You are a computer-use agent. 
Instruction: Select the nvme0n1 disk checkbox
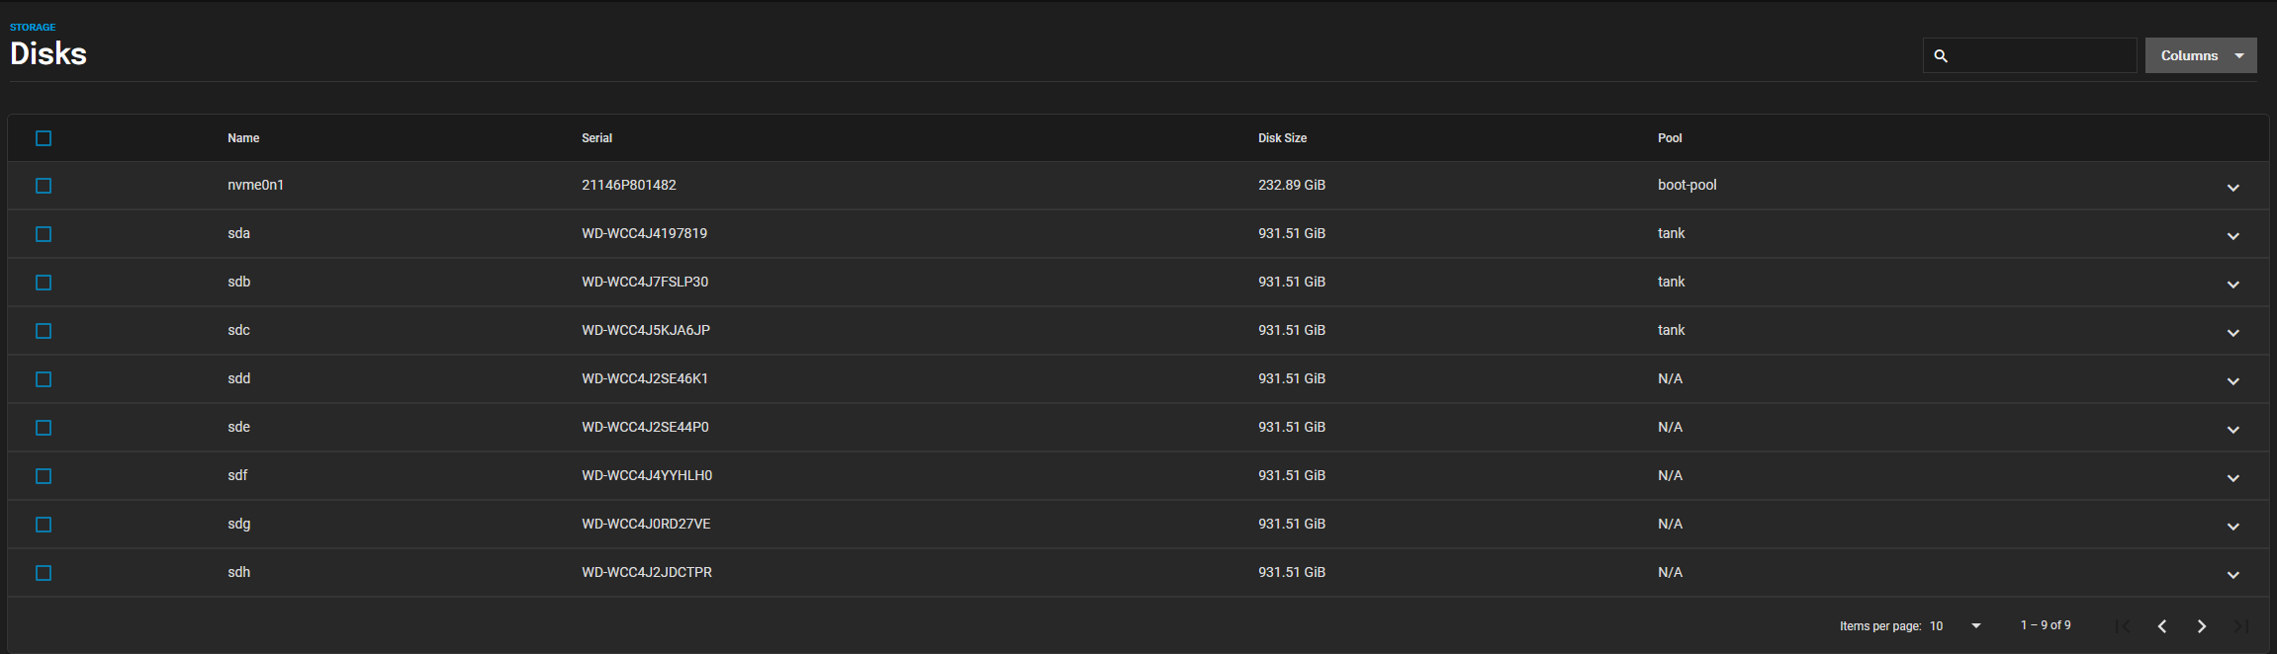(44, 186)
